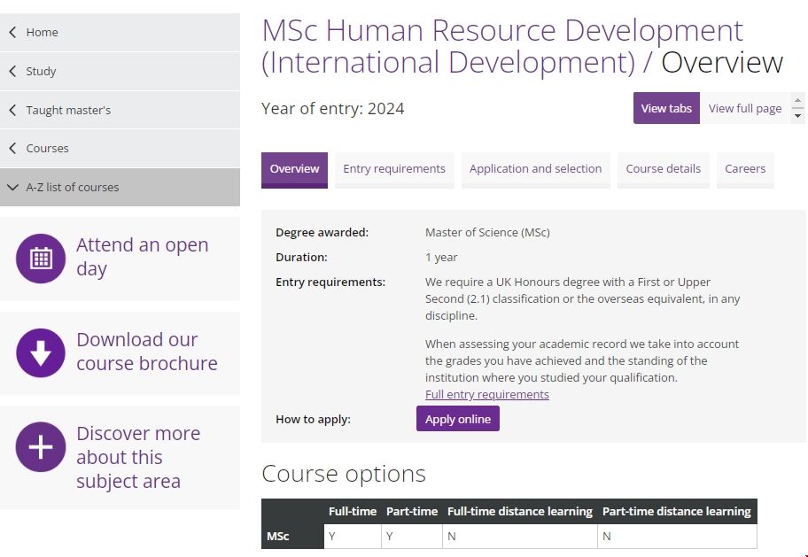Open the Application and selection tab
This screenshot has width=808, height=557.
535,169
